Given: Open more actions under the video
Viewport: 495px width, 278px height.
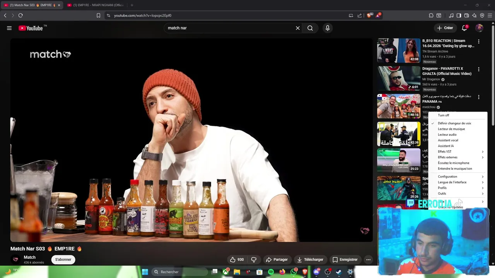Looking at the screenshot, I should click(x=369, y=259).
